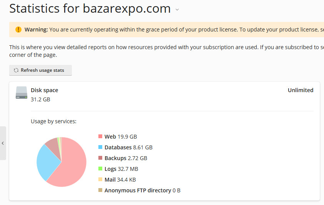Select the Backups legend color square
This screenshot has height=205, width=324.
click(100, 158)
